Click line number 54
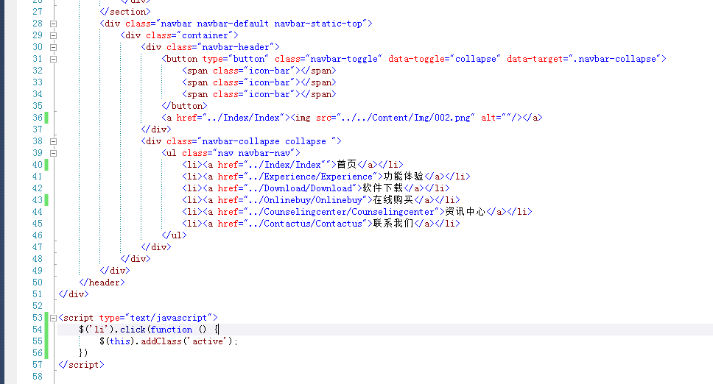Image resolution: width=713 pixels, height=384 pixels. (38, 330)
